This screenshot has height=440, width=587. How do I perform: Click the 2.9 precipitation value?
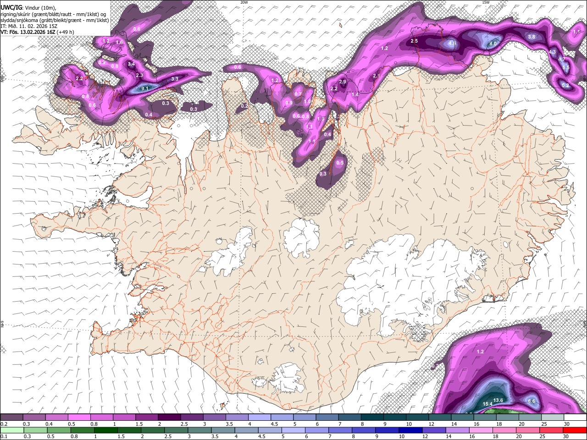[343, 82]
